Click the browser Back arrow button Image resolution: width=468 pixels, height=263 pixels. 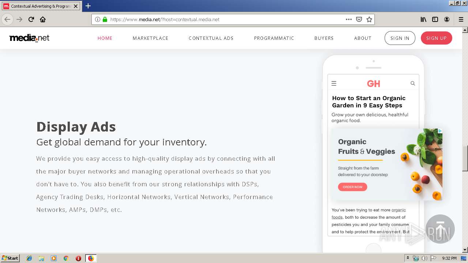point(7,19)
